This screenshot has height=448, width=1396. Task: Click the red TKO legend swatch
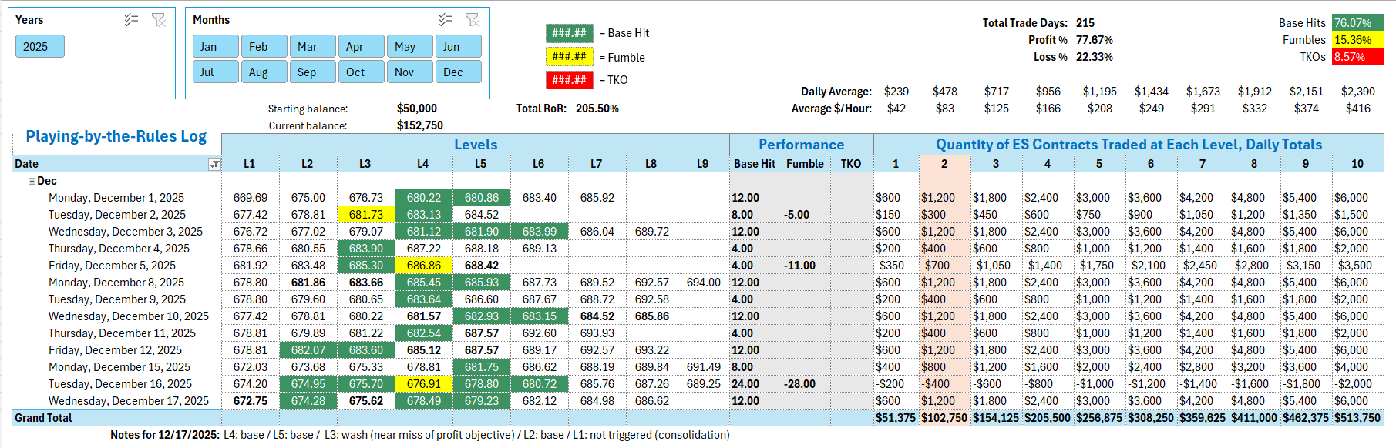[x=569, y=79]
